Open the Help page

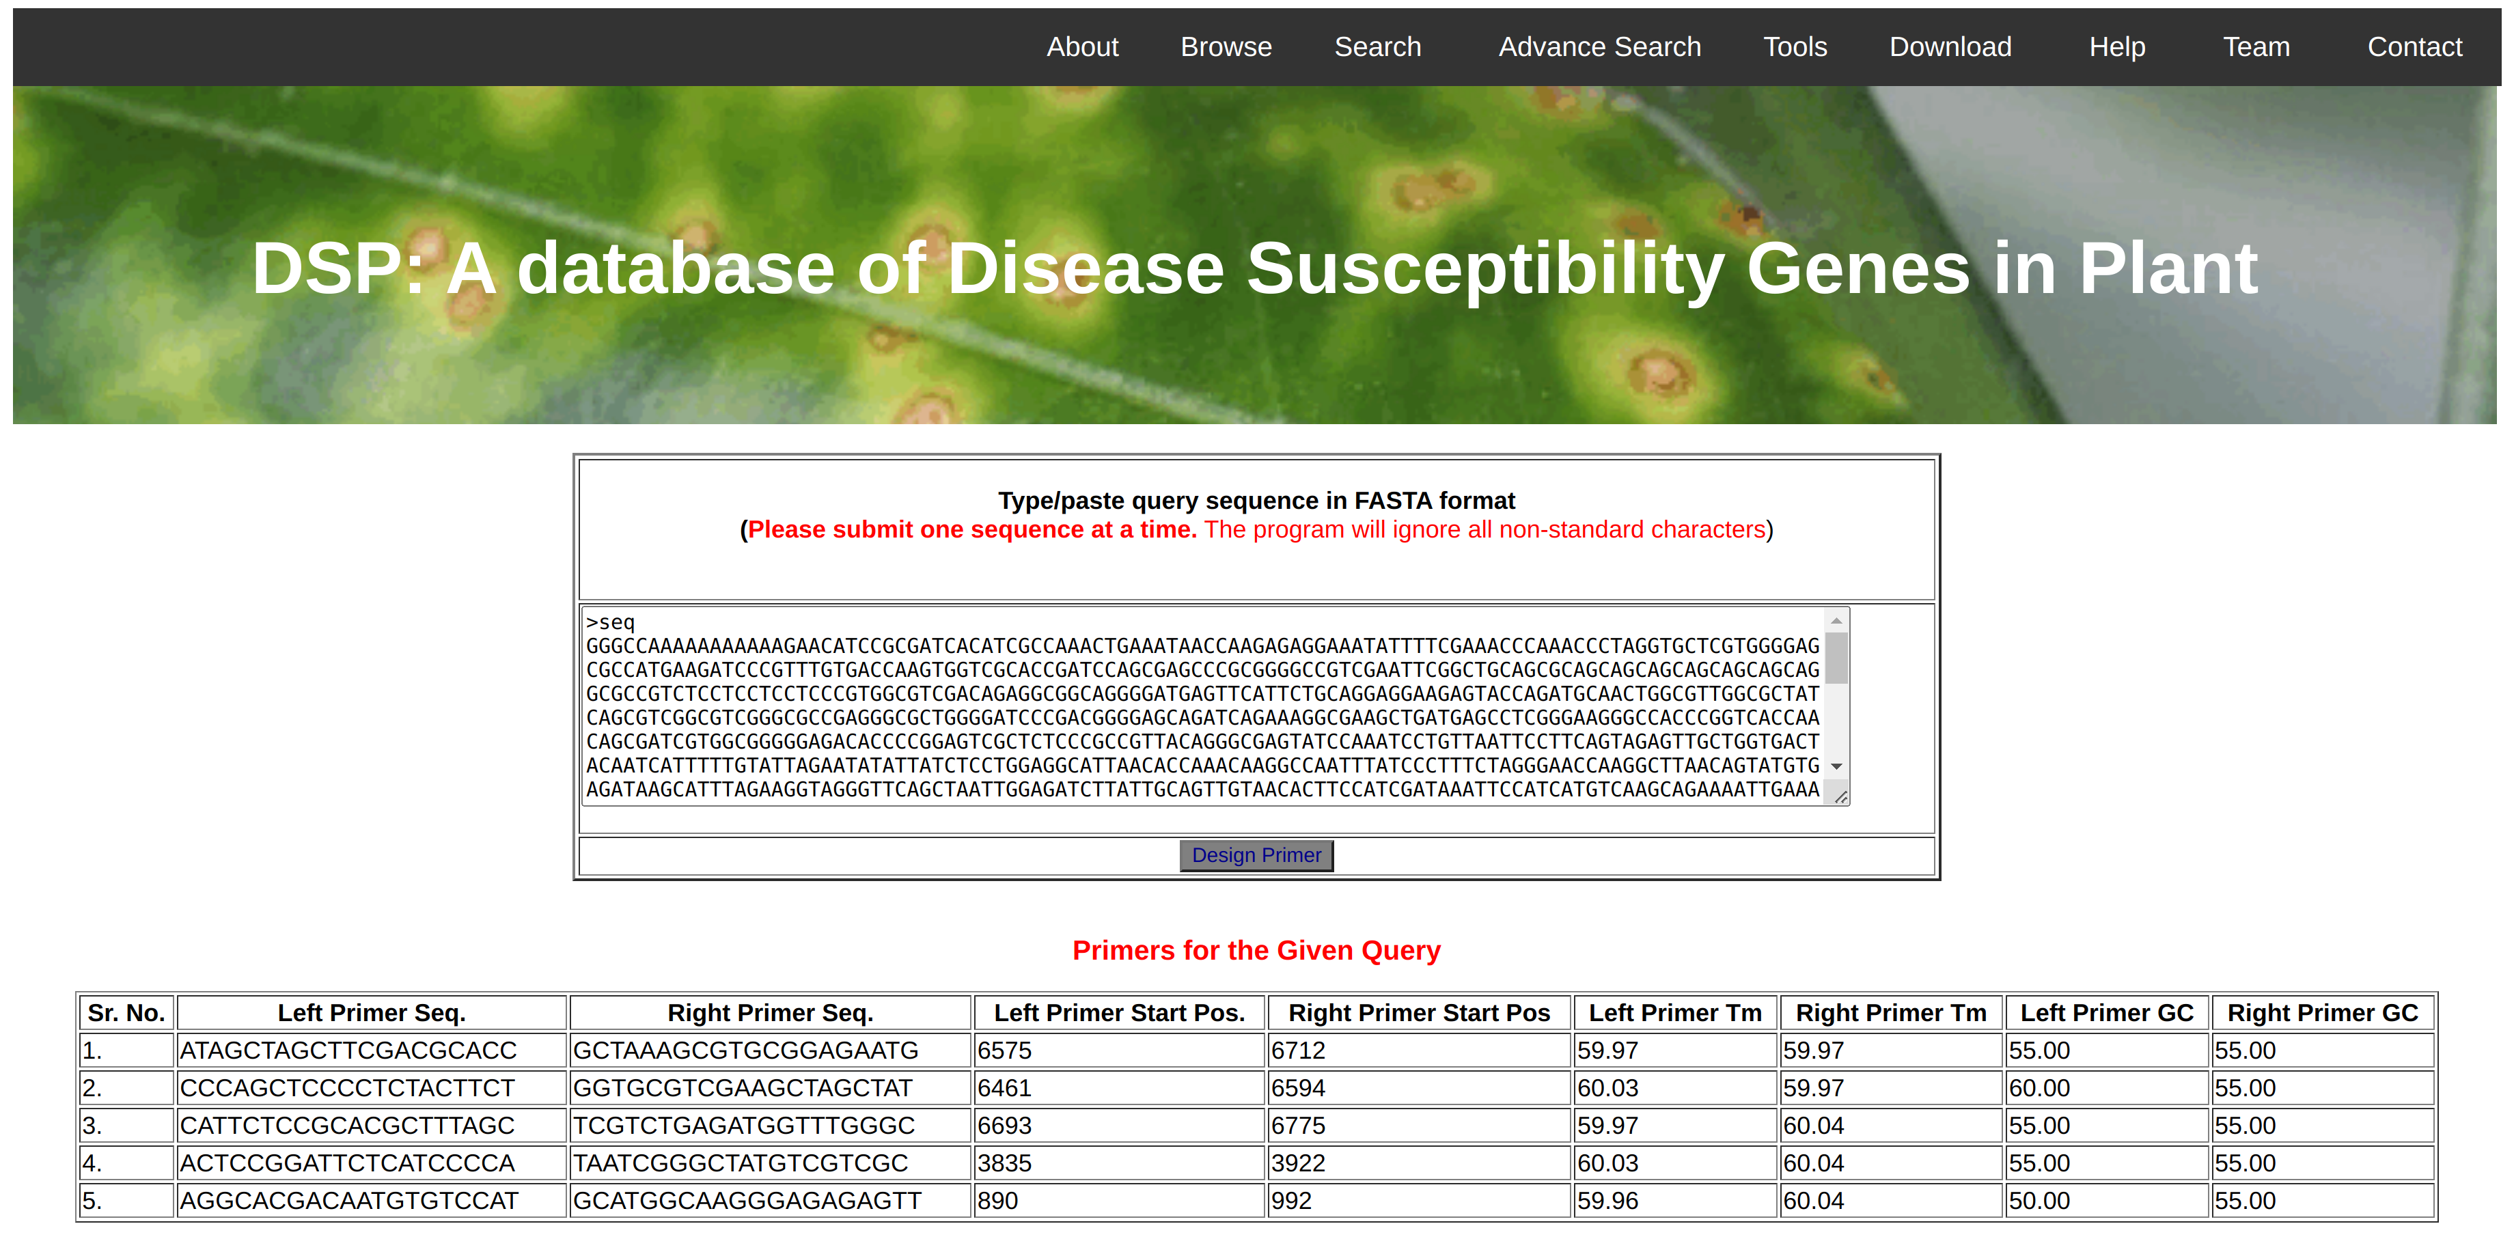point(2117,47)
